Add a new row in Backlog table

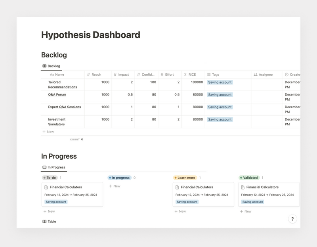click(48, 132)
